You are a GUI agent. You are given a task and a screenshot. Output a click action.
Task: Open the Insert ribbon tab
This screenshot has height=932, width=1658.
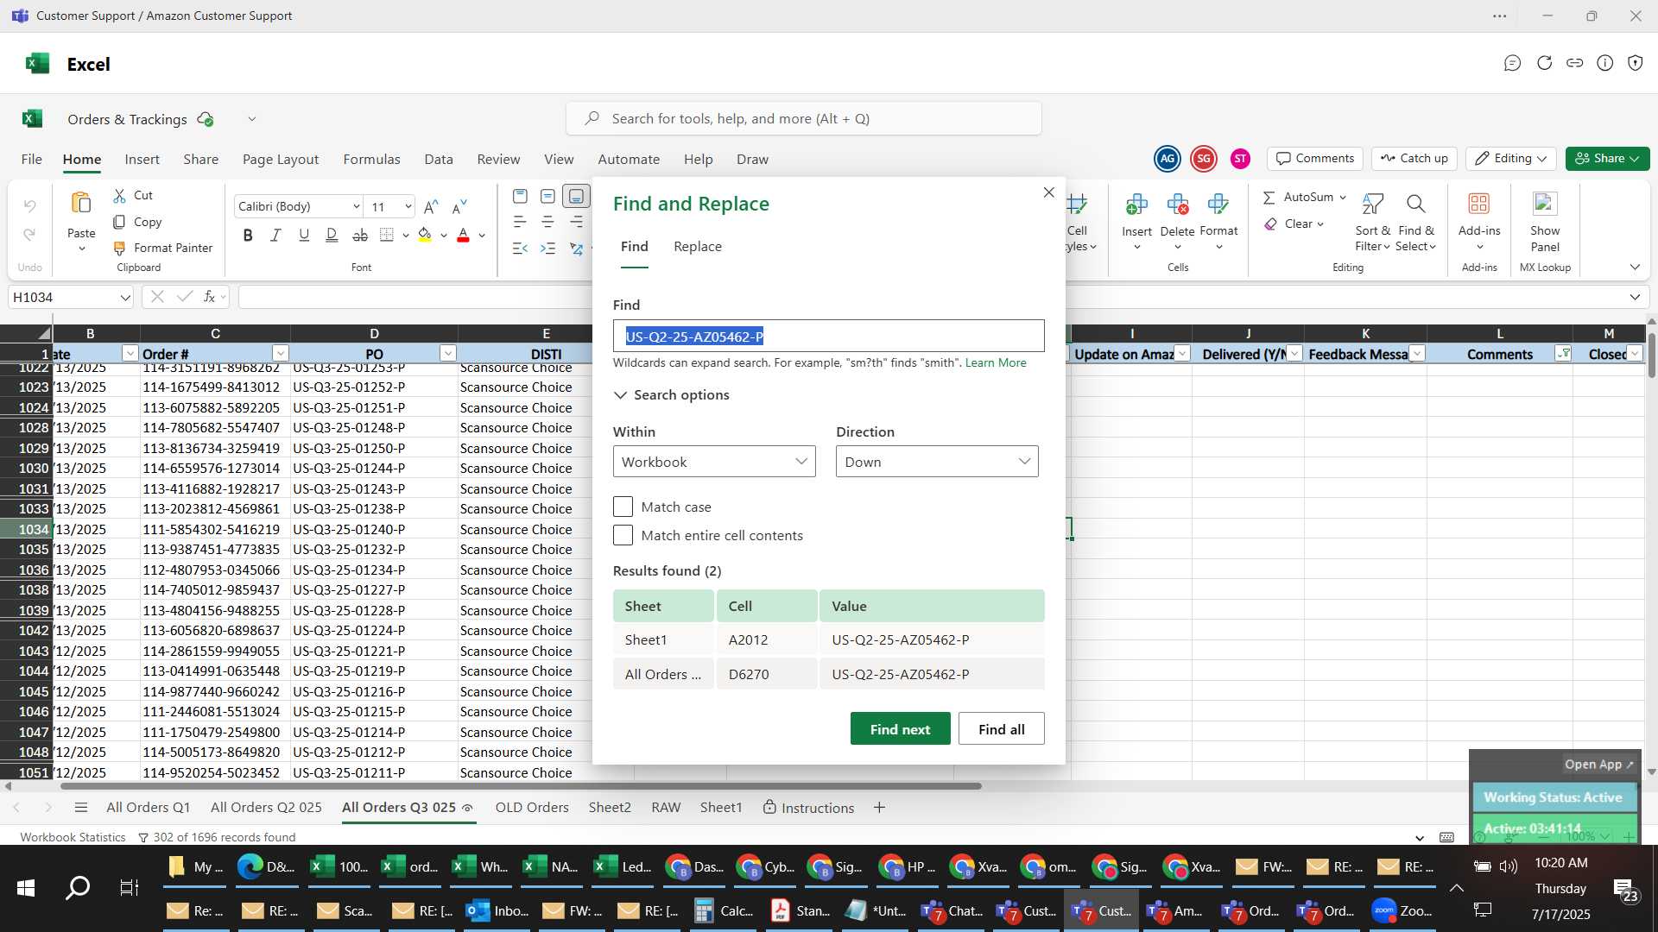(x=142, y=160)
